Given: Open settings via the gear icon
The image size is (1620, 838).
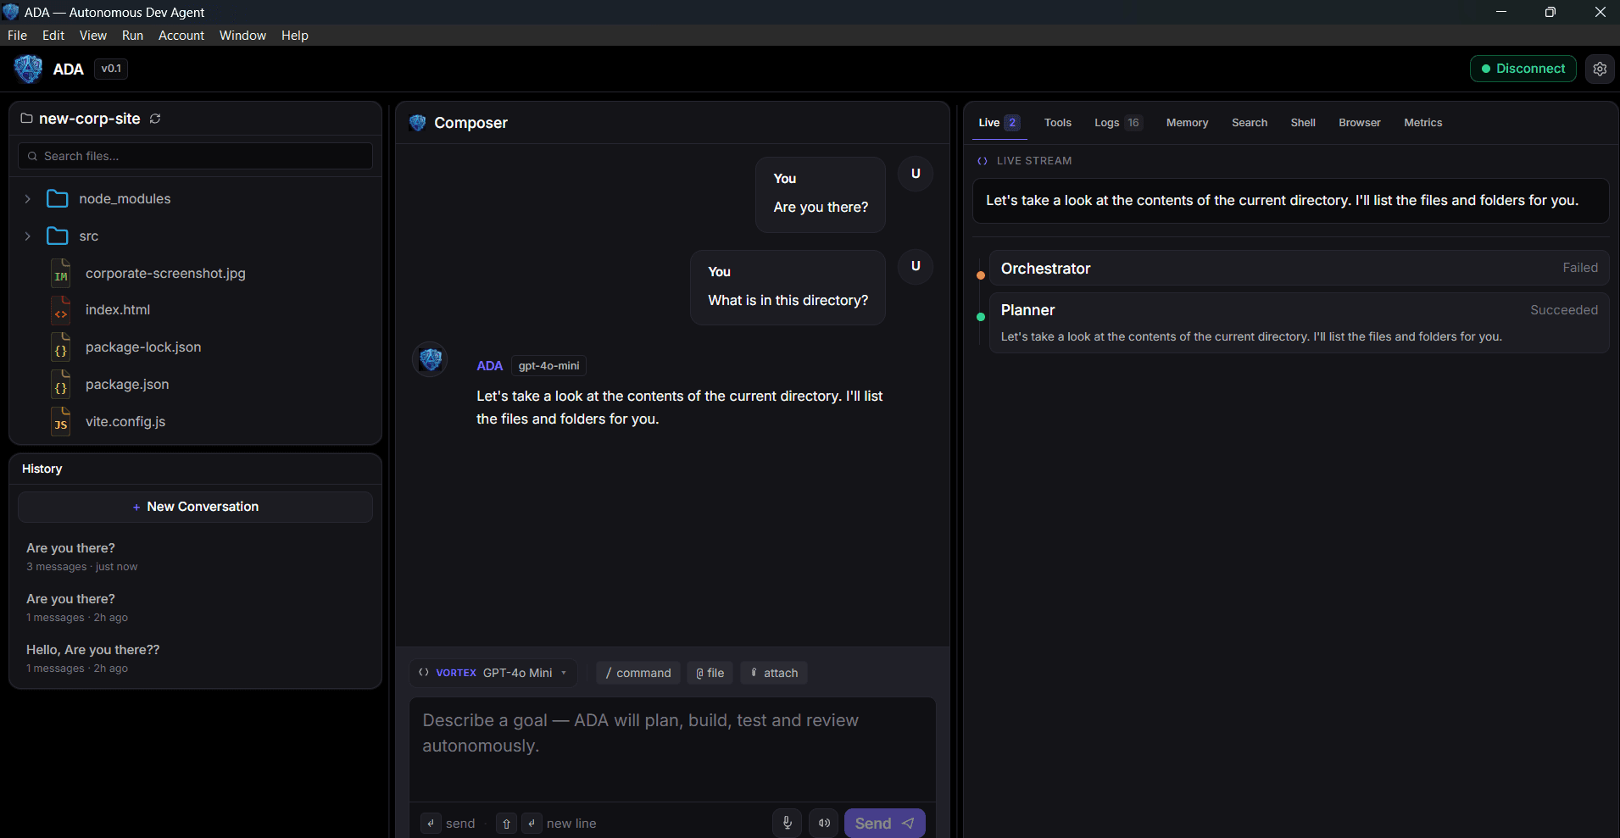Looking at the screenshot, I should point(1599,69).
